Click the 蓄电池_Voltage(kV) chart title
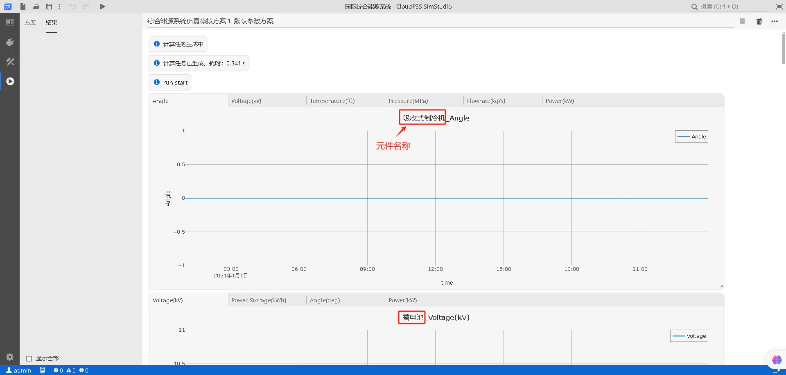Screen dimensions: 786x375 tap(436, 317)
